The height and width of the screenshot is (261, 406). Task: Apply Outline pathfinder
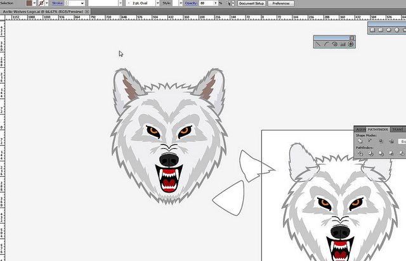(x=402, y=153)
